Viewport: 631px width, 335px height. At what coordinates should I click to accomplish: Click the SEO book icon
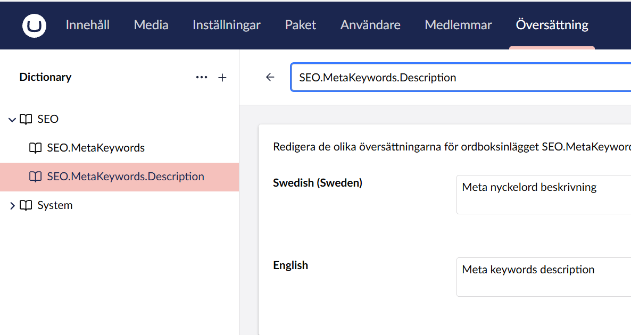click(26, 119)
